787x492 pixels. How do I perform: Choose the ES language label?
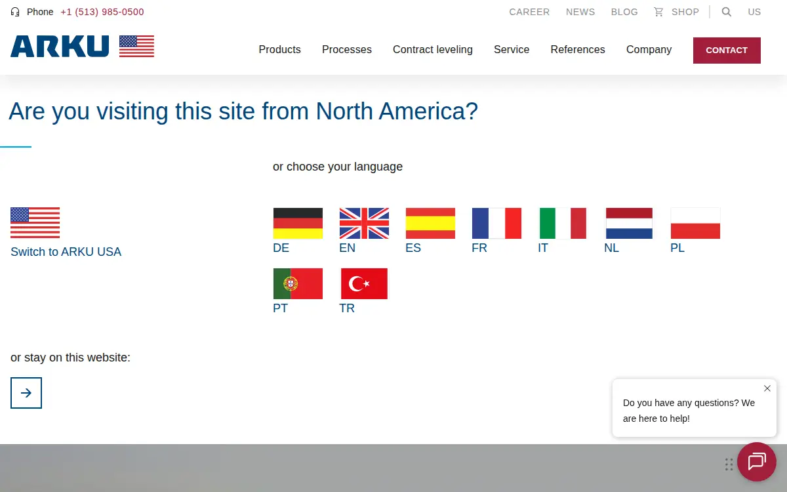click(413, 248)
